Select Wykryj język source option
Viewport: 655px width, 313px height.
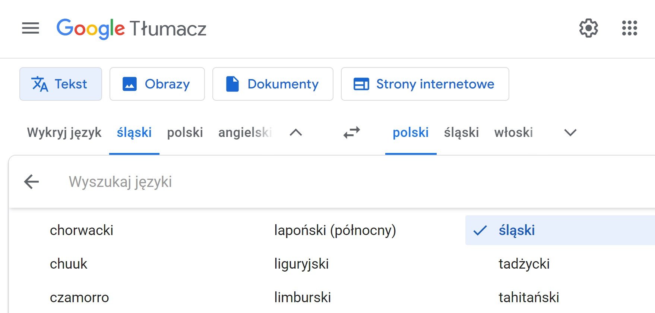tap(64, 132)
